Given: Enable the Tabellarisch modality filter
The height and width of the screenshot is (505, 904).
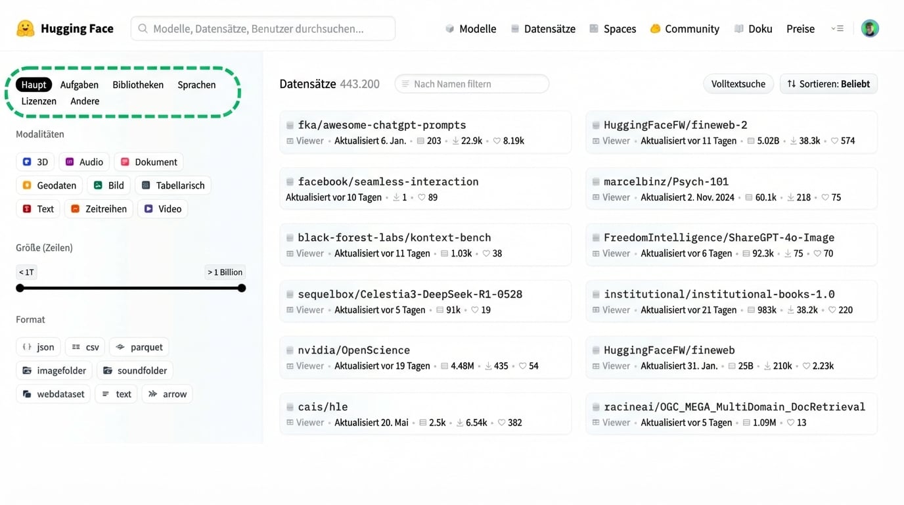Looking at the screenshot, I should point(173,185).
